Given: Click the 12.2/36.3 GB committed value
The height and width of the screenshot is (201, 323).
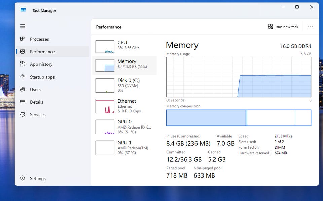Looking at the screenshot, I should (184, 159).
